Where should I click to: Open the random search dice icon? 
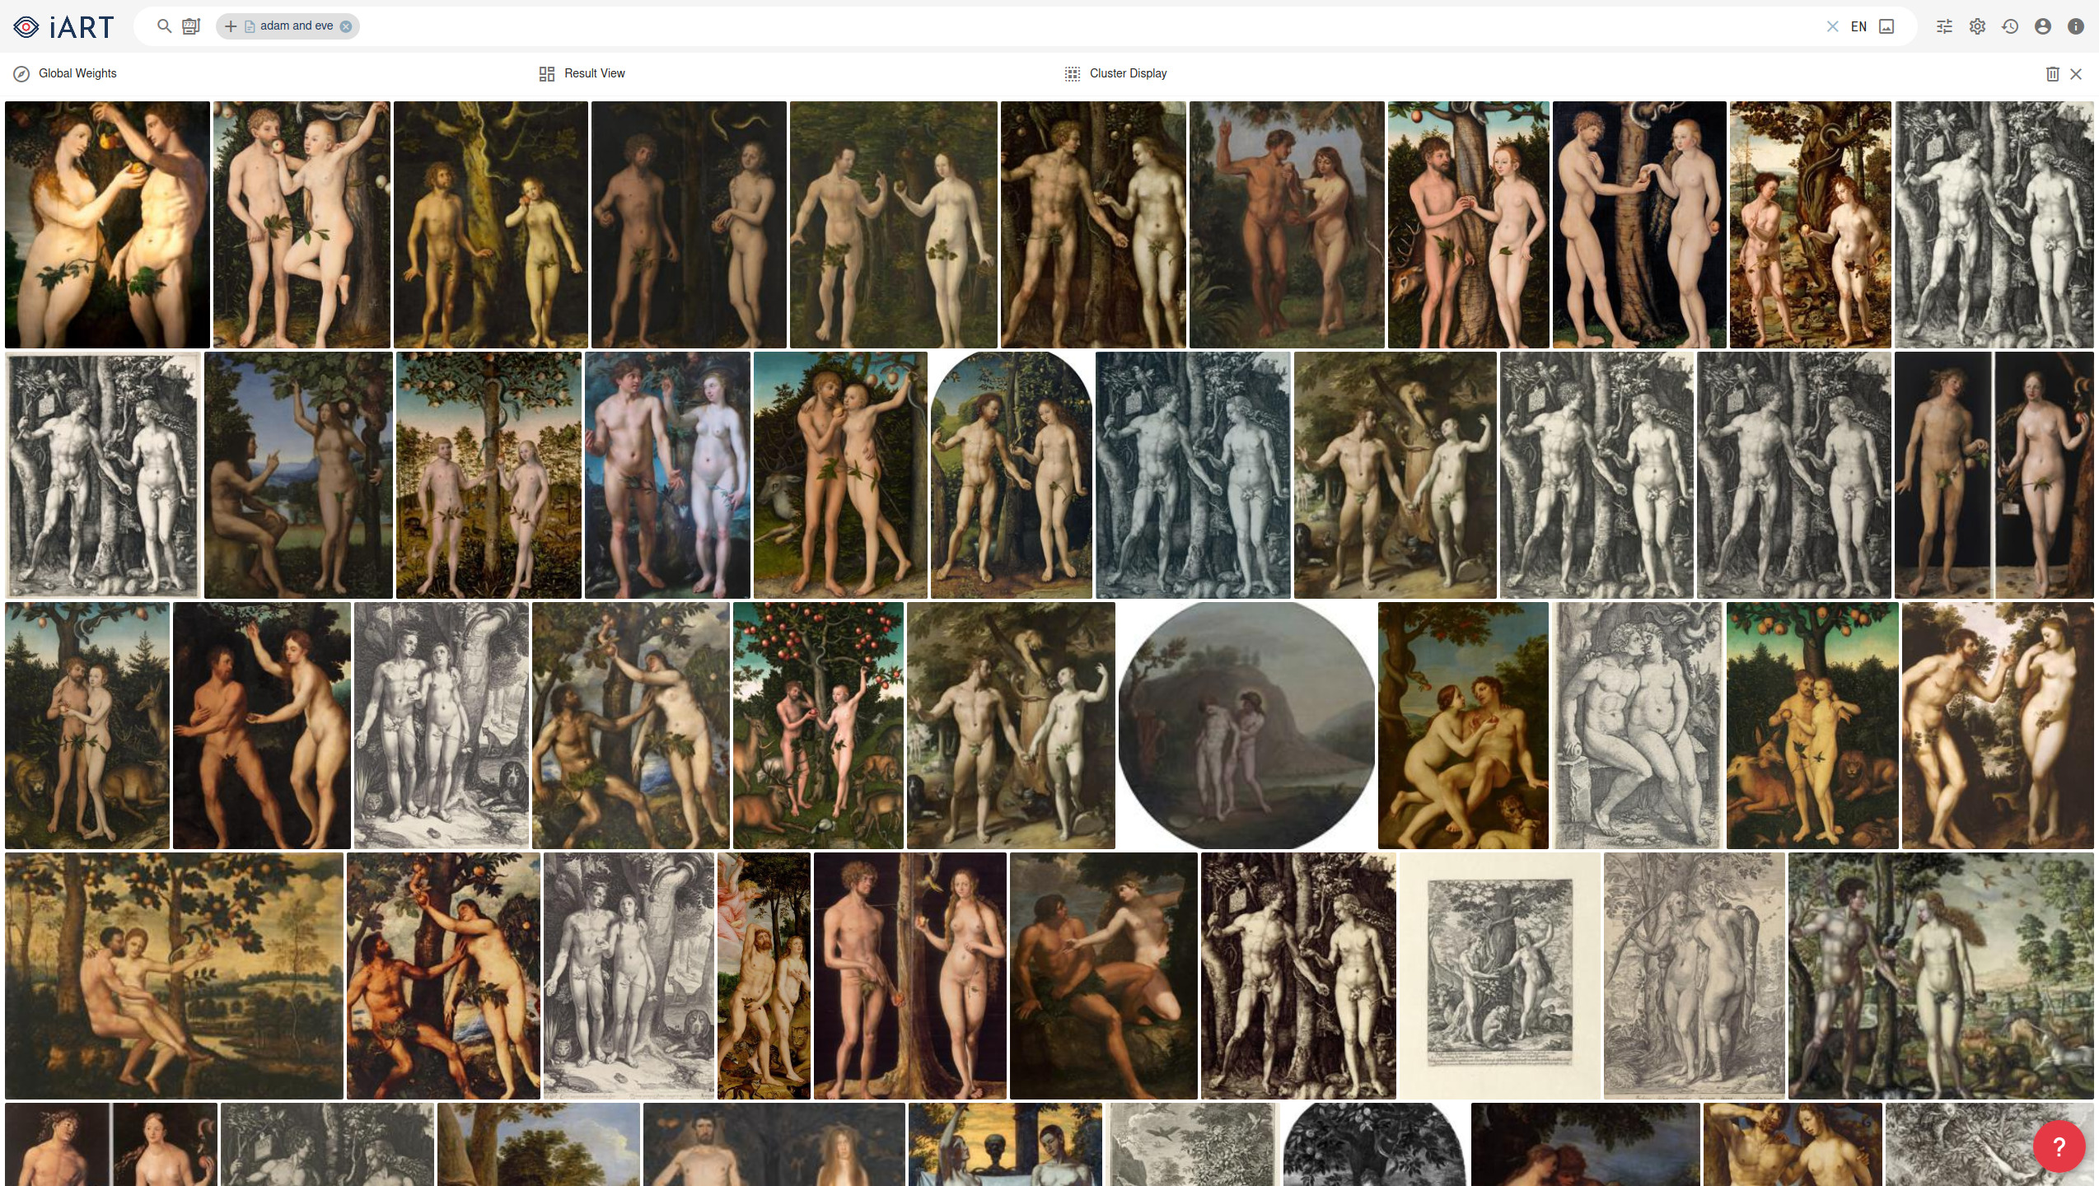click(191, 26)
